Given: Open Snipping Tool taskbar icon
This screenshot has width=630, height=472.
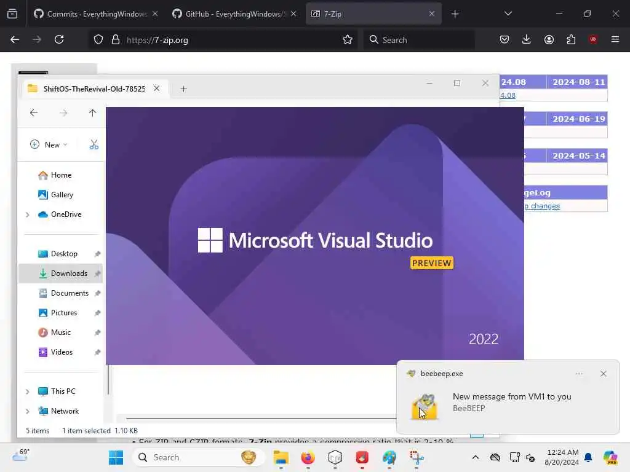Looking at the screenshot, I should coord(417,457).
